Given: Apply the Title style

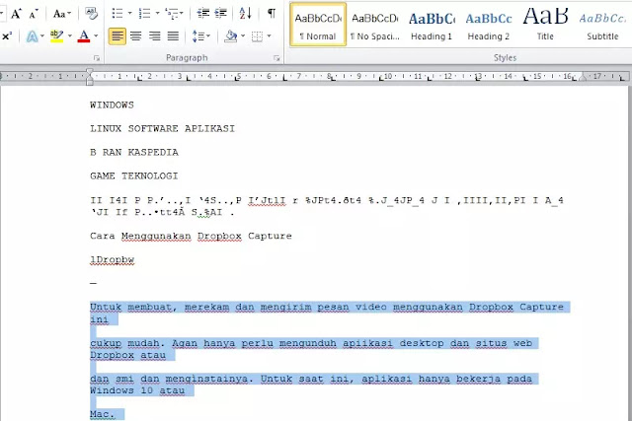Looking at the screenshot, I should tap(545, 25).
